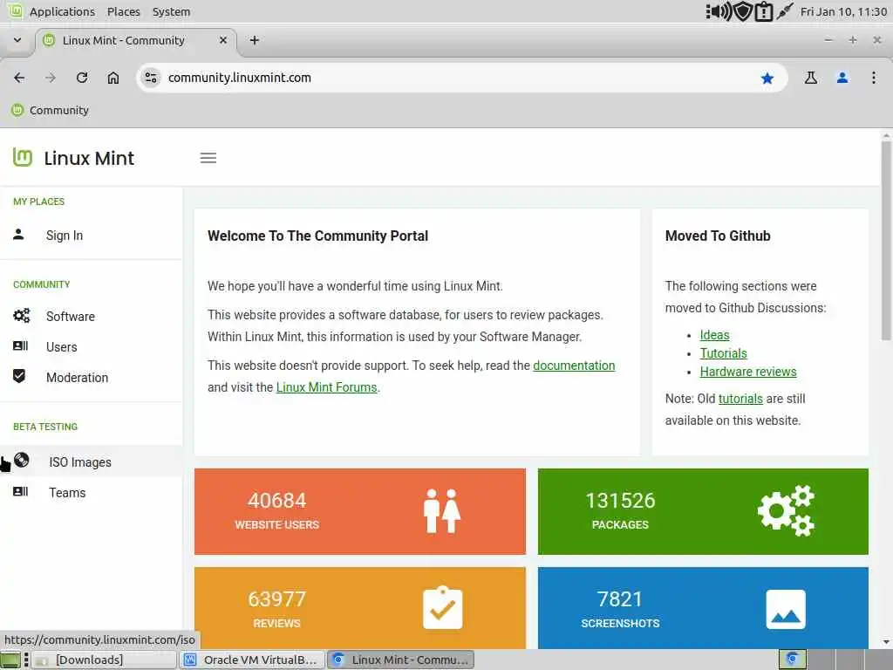The height and width of the screenshot is (670, 893).
Task: Click the 131526 Packages card
Action: [x=703, y=511]
